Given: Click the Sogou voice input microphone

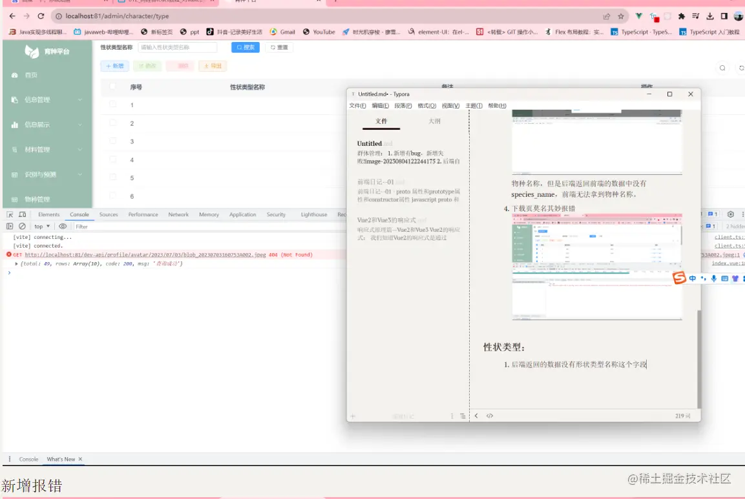Looking at the screenshot, I should click(713, 279).
